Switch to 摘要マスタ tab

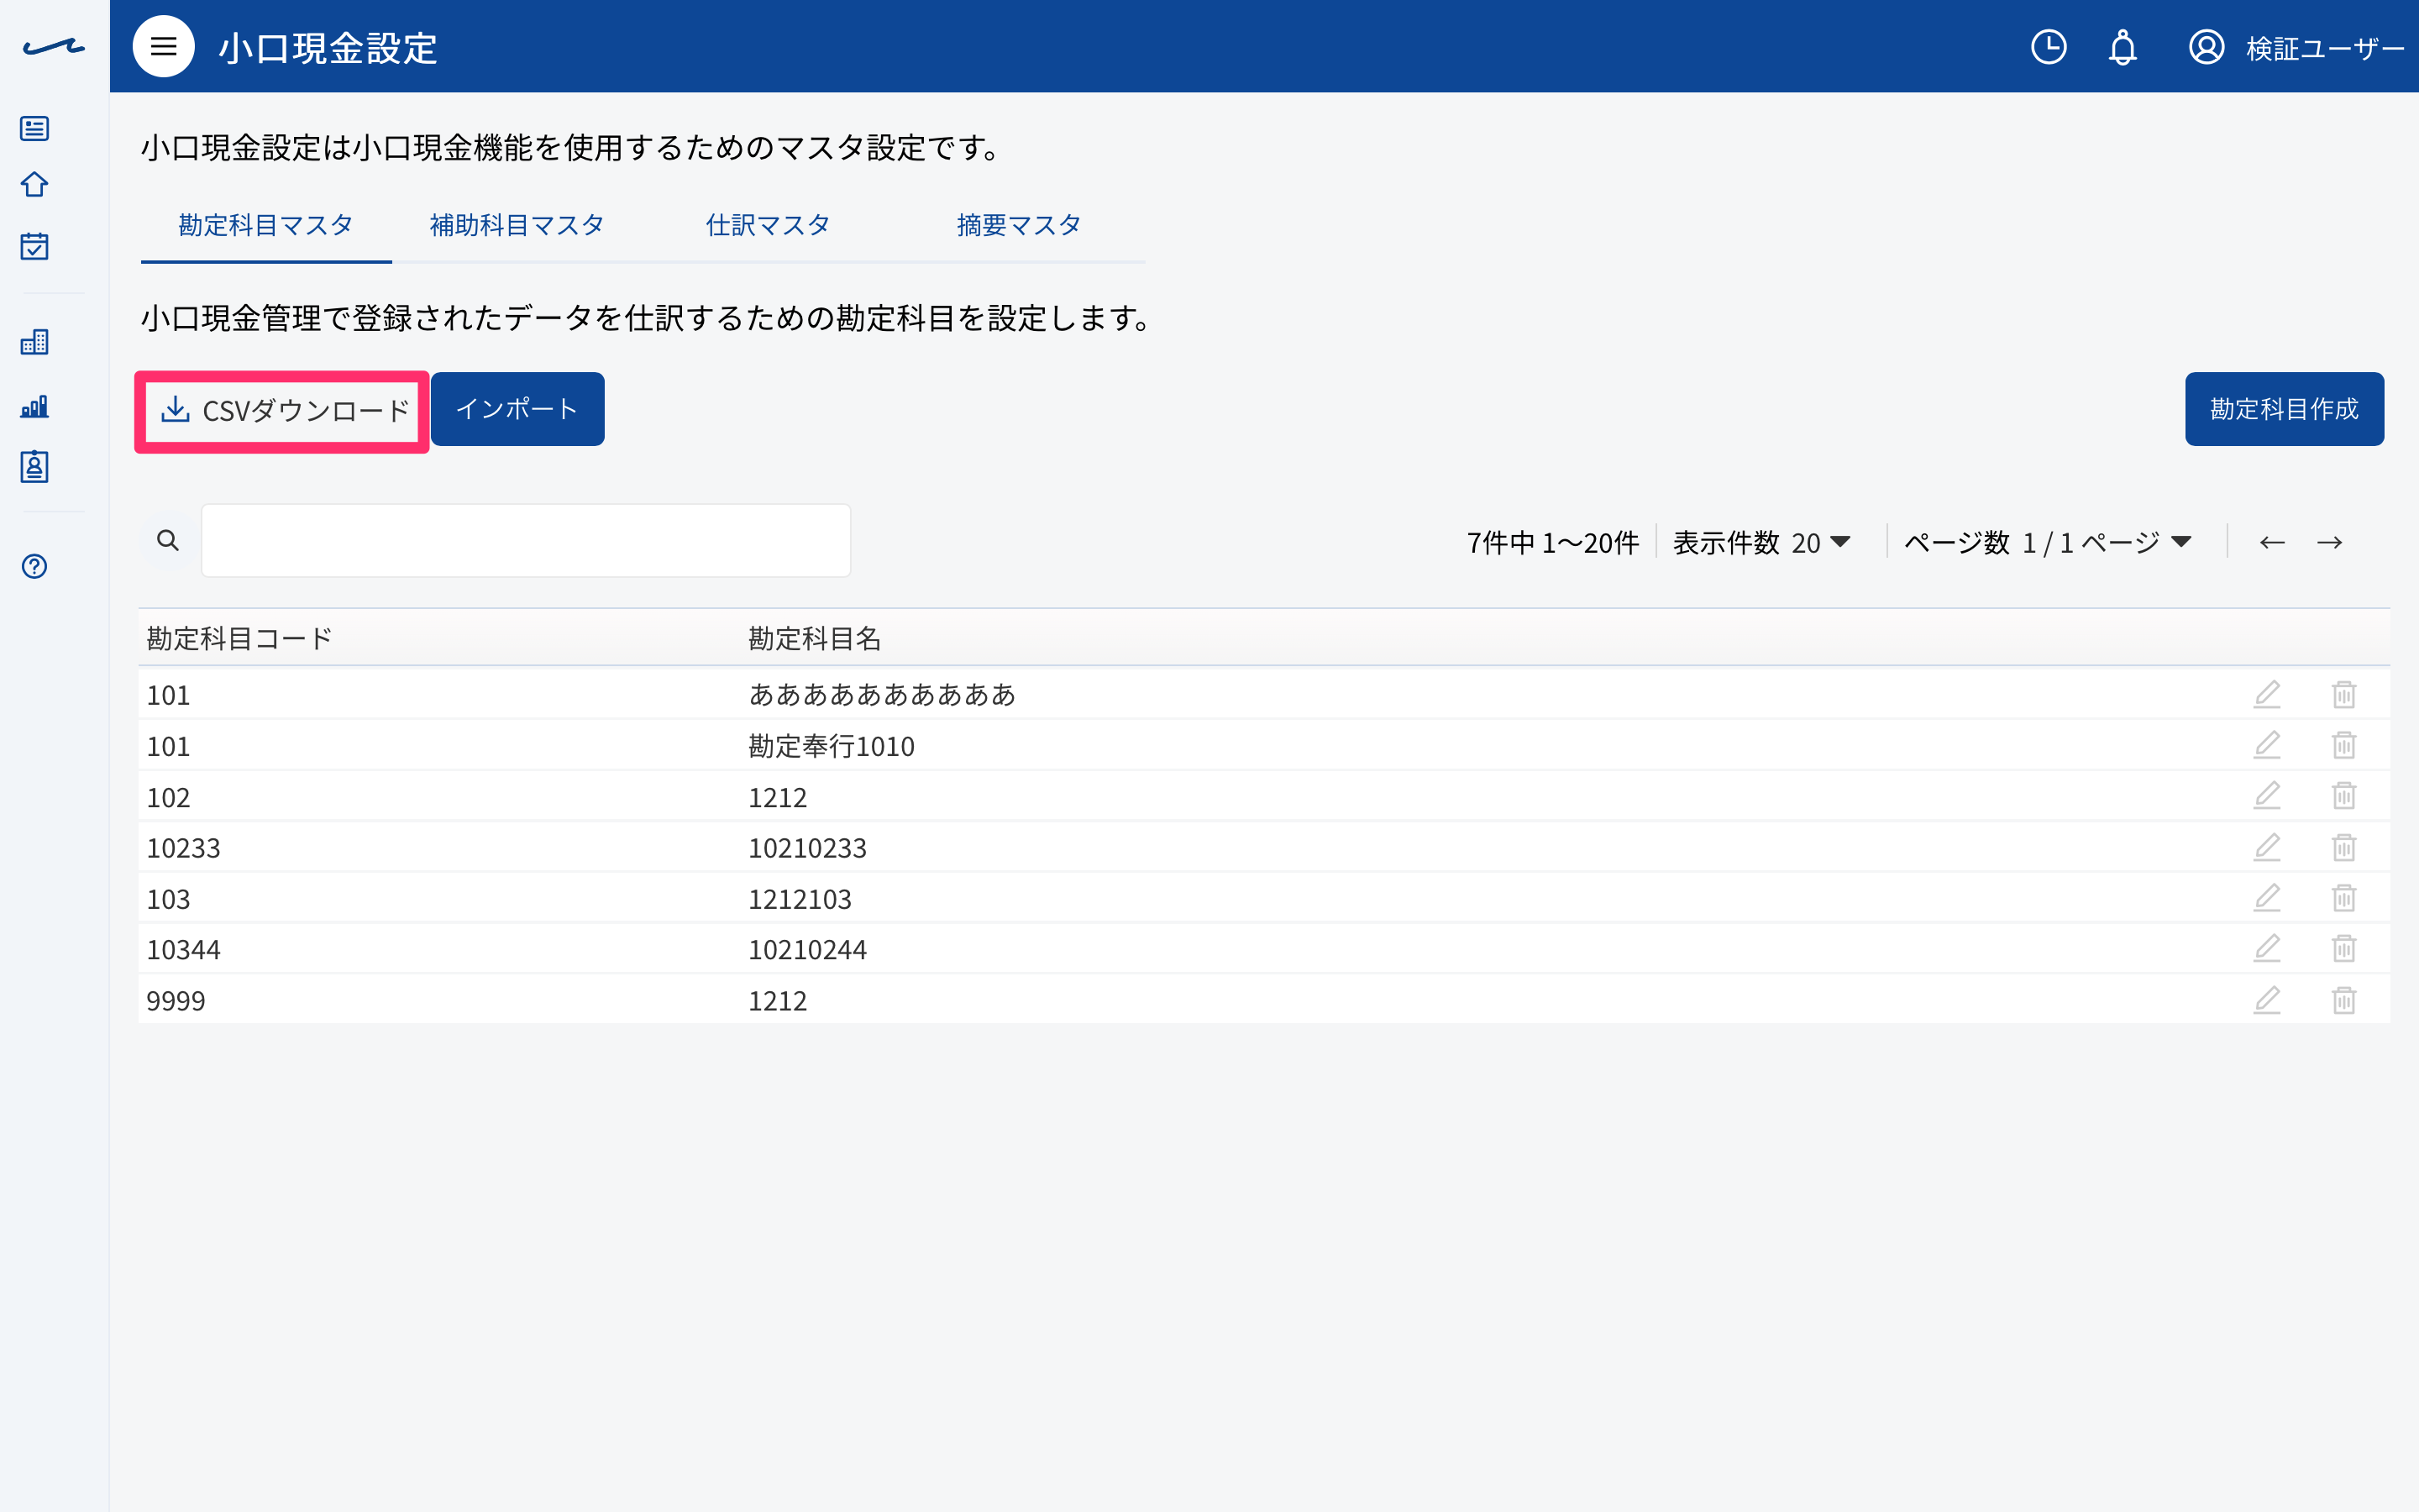[x=1019, y=226]
